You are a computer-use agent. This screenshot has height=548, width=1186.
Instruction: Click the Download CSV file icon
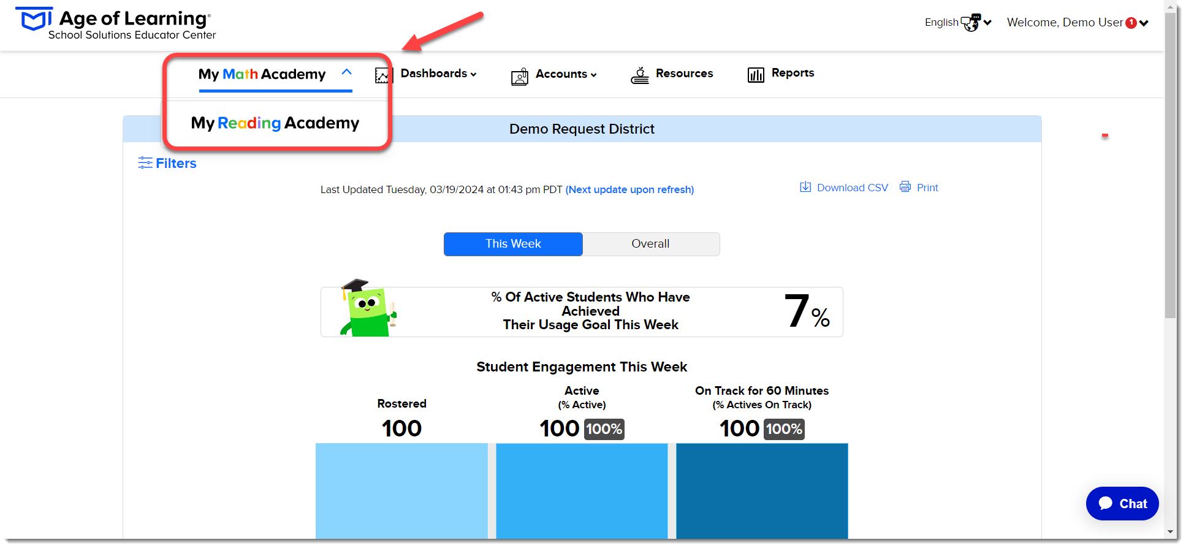805,187
